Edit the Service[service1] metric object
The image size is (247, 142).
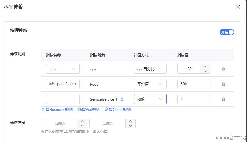pos(122,99)
